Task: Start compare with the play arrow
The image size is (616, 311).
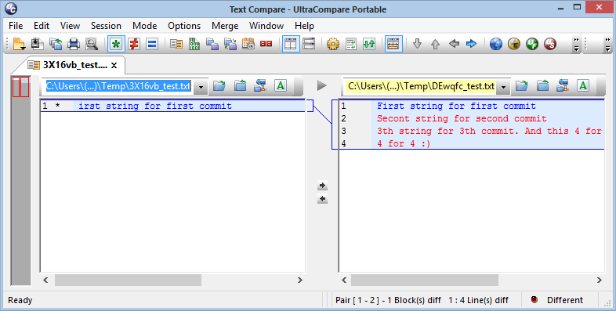Action: click(x=322, y=85)
